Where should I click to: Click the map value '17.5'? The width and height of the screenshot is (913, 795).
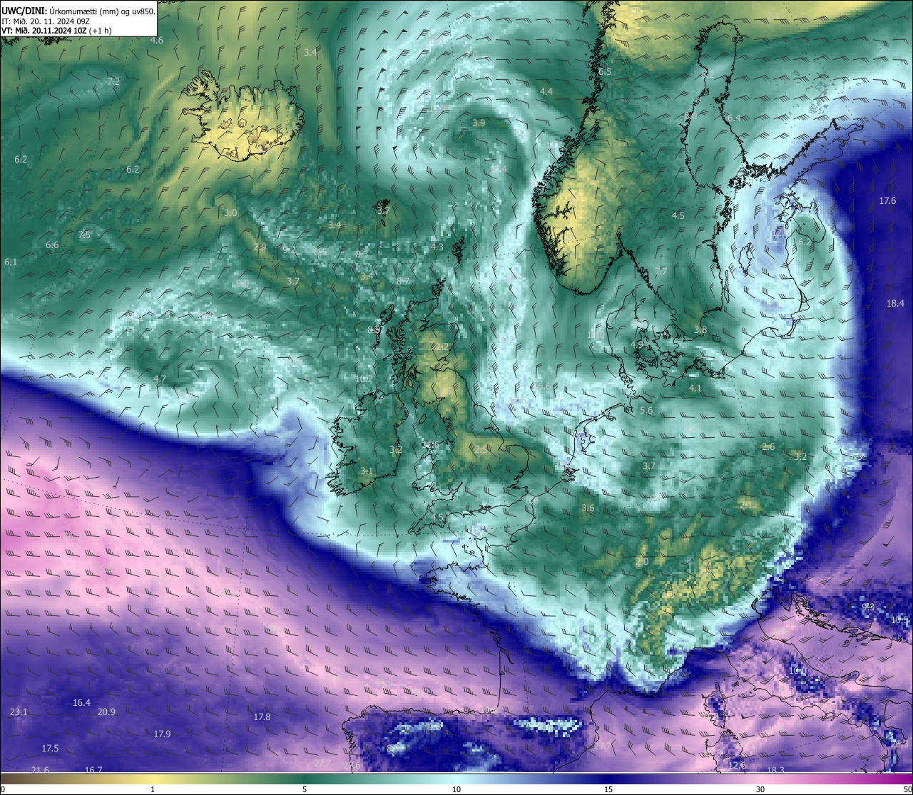click(50, 749)
